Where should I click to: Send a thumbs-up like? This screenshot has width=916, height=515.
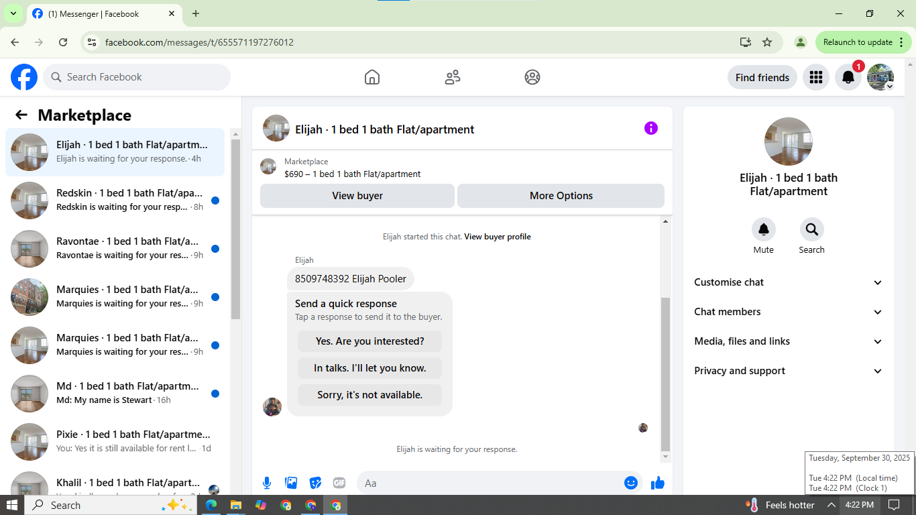(x=658, y=483)
